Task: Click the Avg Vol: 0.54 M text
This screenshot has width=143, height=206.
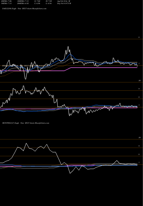Action: tap(64, 1)
